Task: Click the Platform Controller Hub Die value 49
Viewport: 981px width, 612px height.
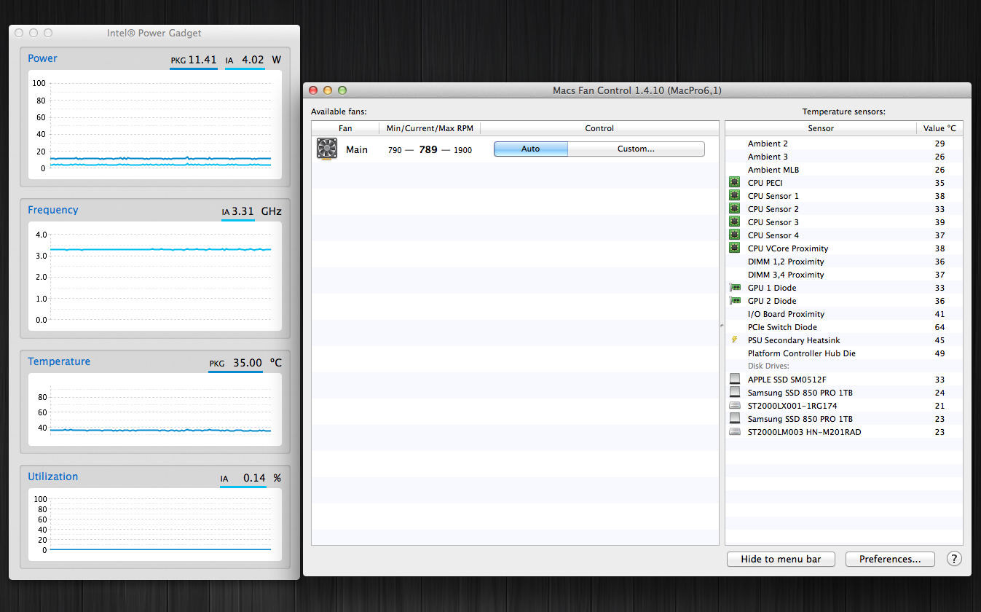Action: 939,353
